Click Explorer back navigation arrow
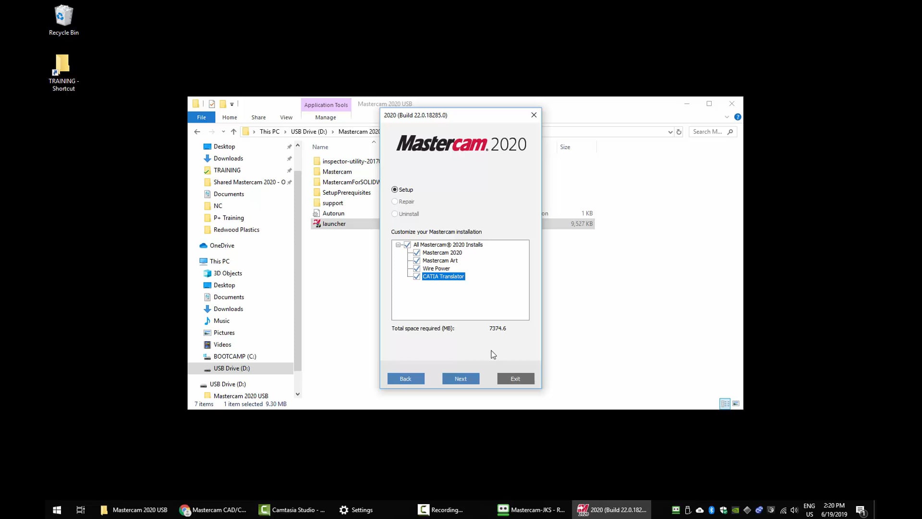This screenshot has width=922, height=519. pos(197,132)
